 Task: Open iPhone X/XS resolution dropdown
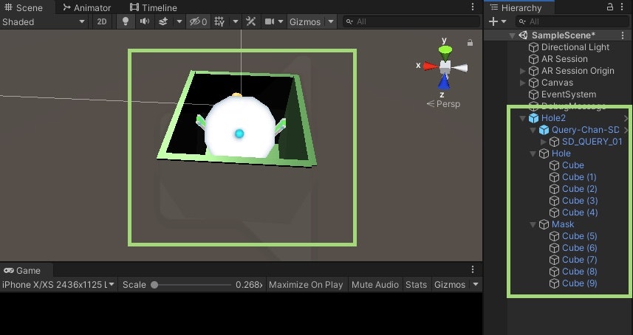tap(58, 285)
